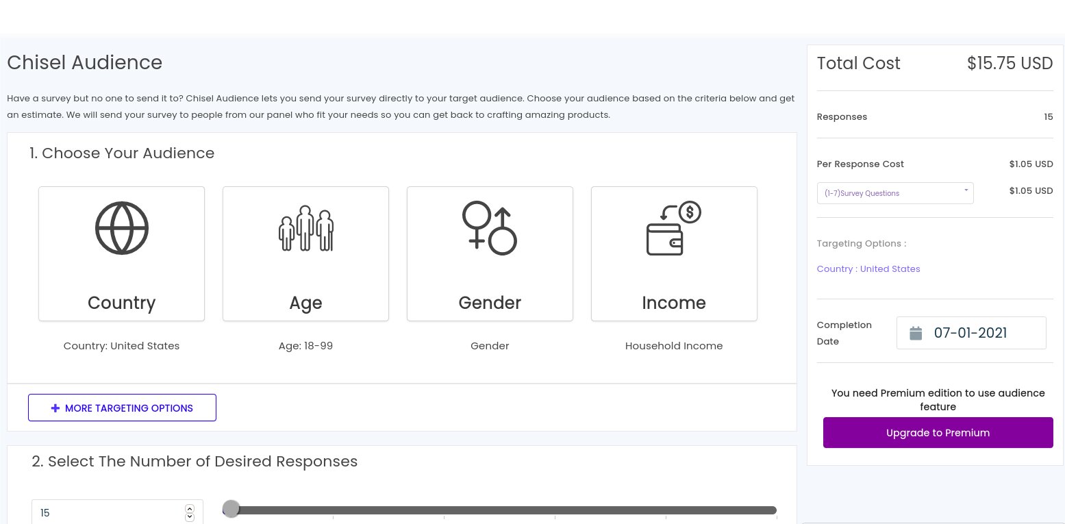This screenshot has width=1065, height=524.
Task: Expand the Per Response Cost question selector arrow
Action: [966, 190]
